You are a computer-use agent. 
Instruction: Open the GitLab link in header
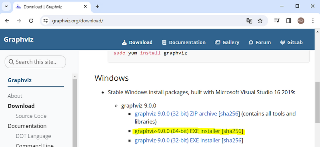click(x=292, y=42)
